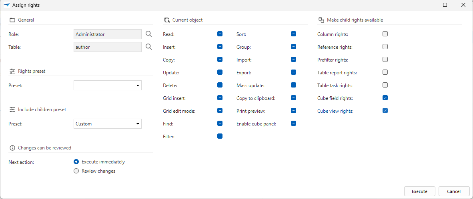This screenshot has width=473, height=199.
Task: Toggle the Enable cube panel checkbox
Action: (293, 123)
